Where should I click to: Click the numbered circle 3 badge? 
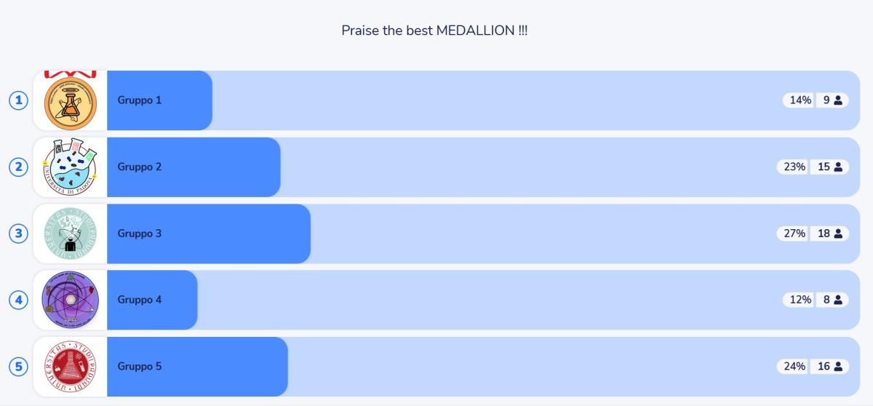pyautogui.click(x=18, y=234)
